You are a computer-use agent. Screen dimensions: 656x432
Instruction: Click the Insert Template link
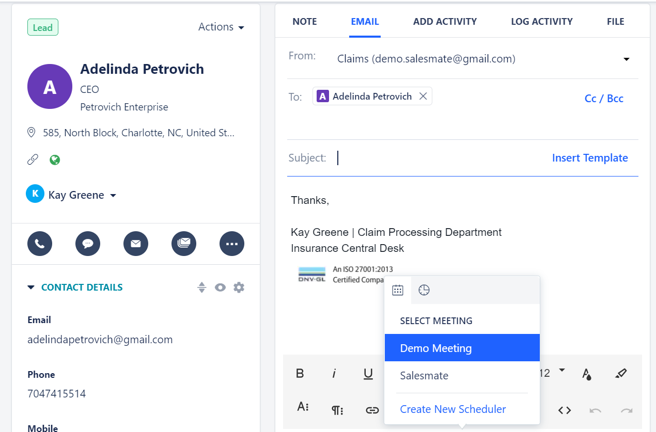590,158
